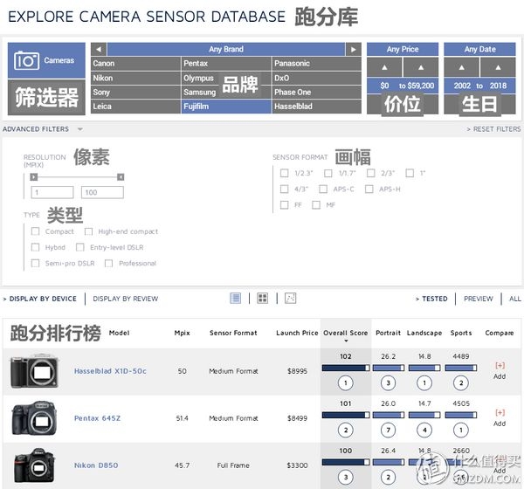Click left date arrow under Any Date
The width and height of the screenshot is (524, 489).
tap(461, 67)
